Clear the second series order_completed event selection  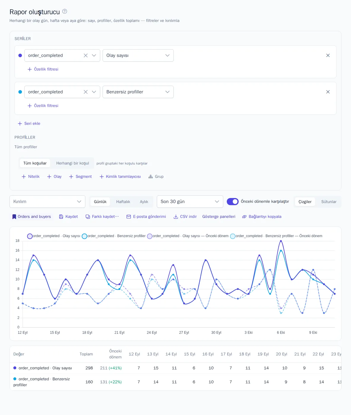[x=86, y=92]
